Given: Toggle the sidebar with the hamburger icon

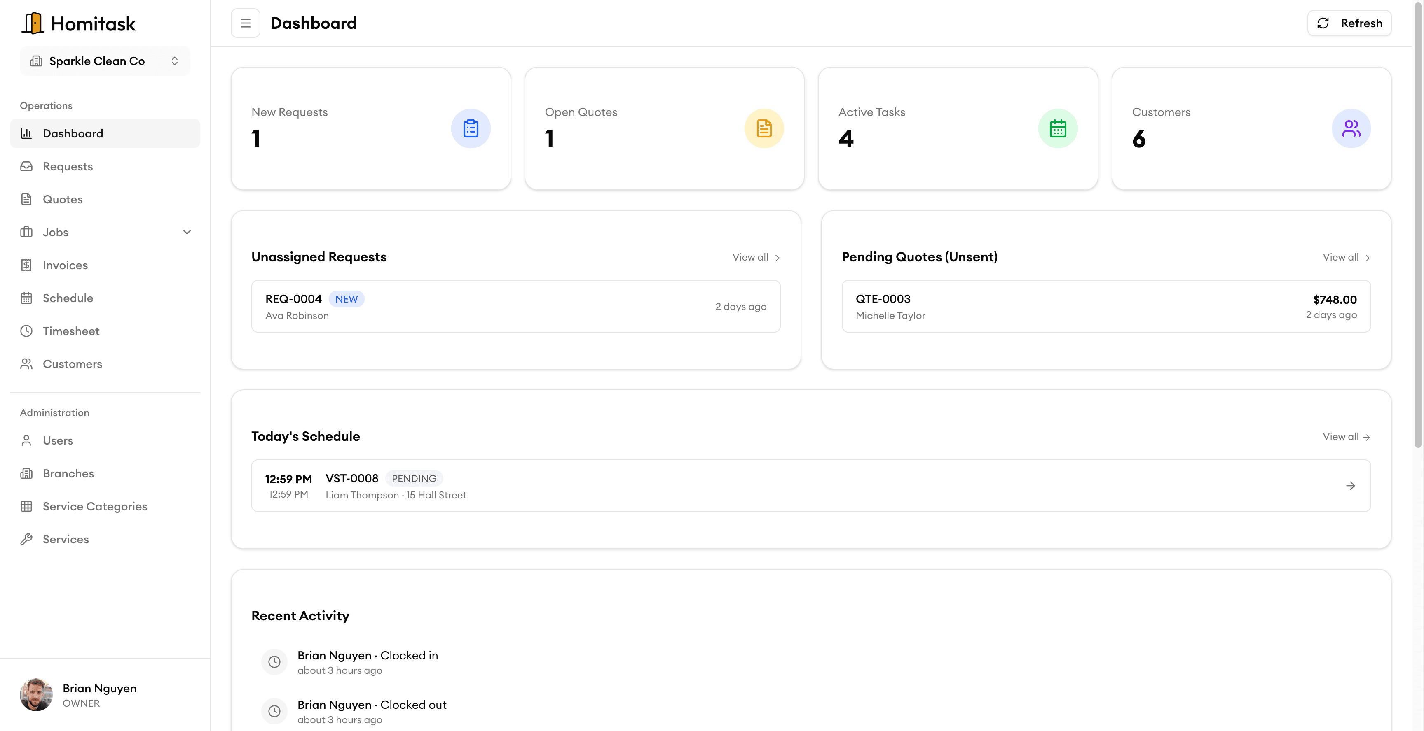Looking at the screenshot, I should click(x=246, y=23).
